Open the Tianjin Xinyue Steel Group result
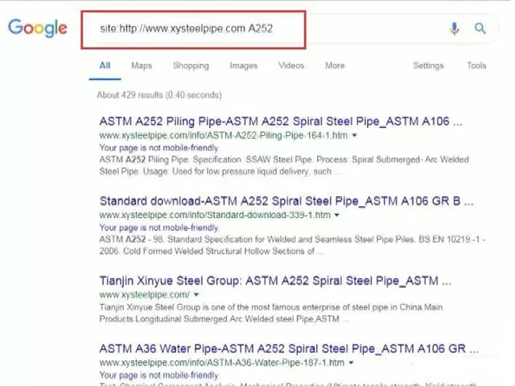Screen dimensions: 515x386 [x=274, y=281]
